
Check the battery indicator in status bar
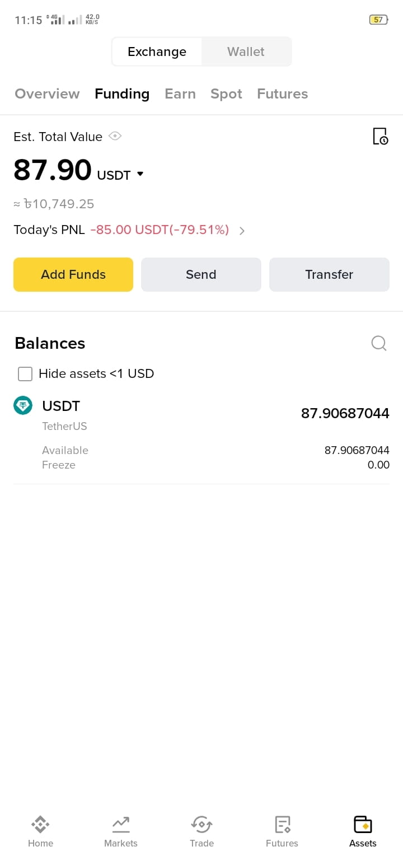click(378, 20)
